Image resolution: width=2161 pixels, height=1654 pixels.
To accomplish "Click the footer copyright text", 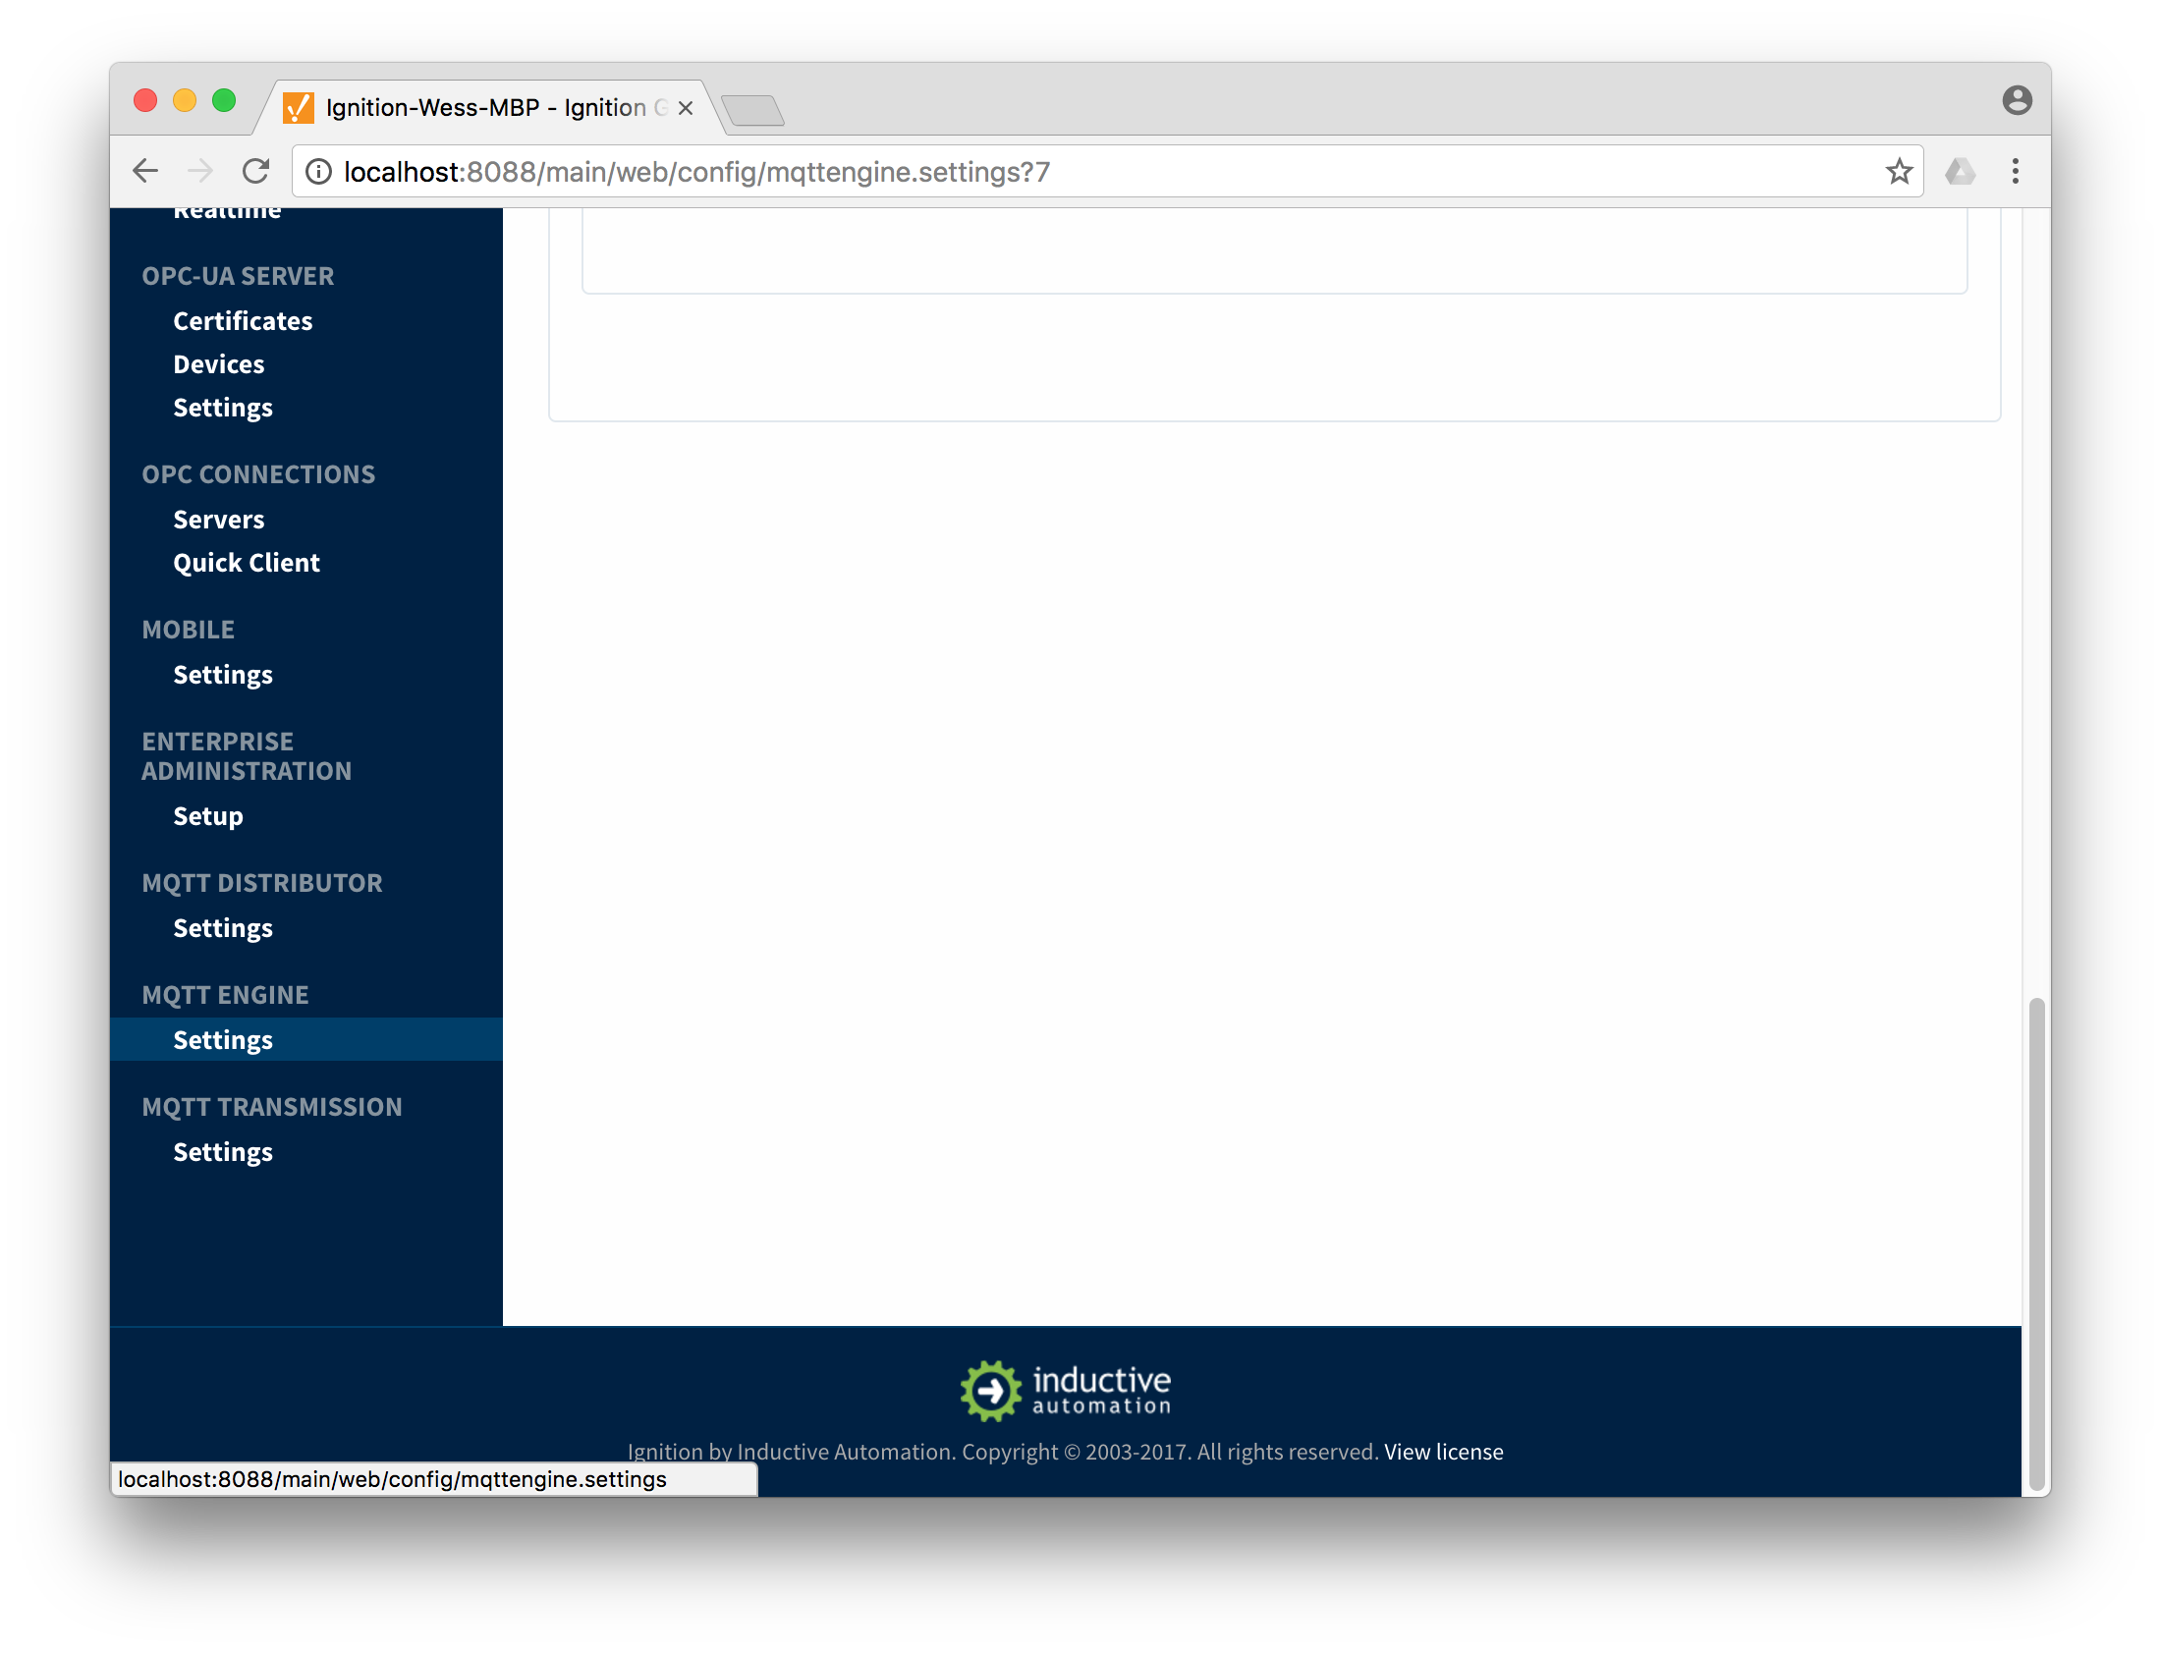I will pyautogui.click(x=1002, y=1452).
